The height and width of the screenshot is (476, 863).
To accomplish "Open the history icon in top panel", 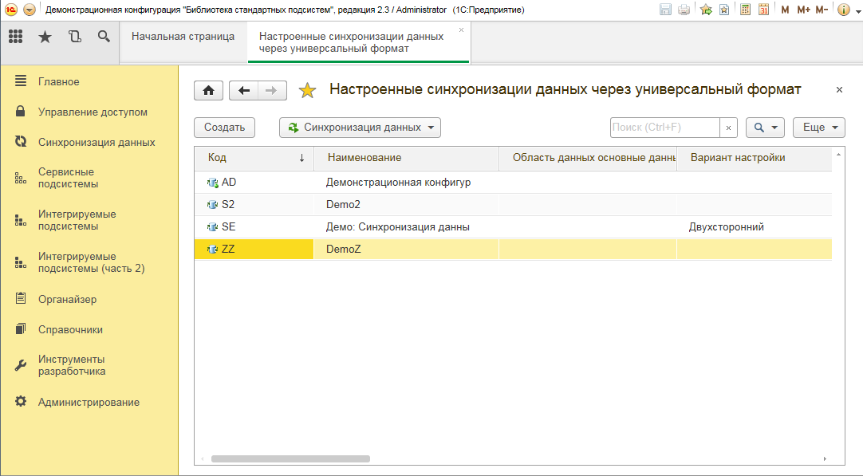I will [75, 37].
